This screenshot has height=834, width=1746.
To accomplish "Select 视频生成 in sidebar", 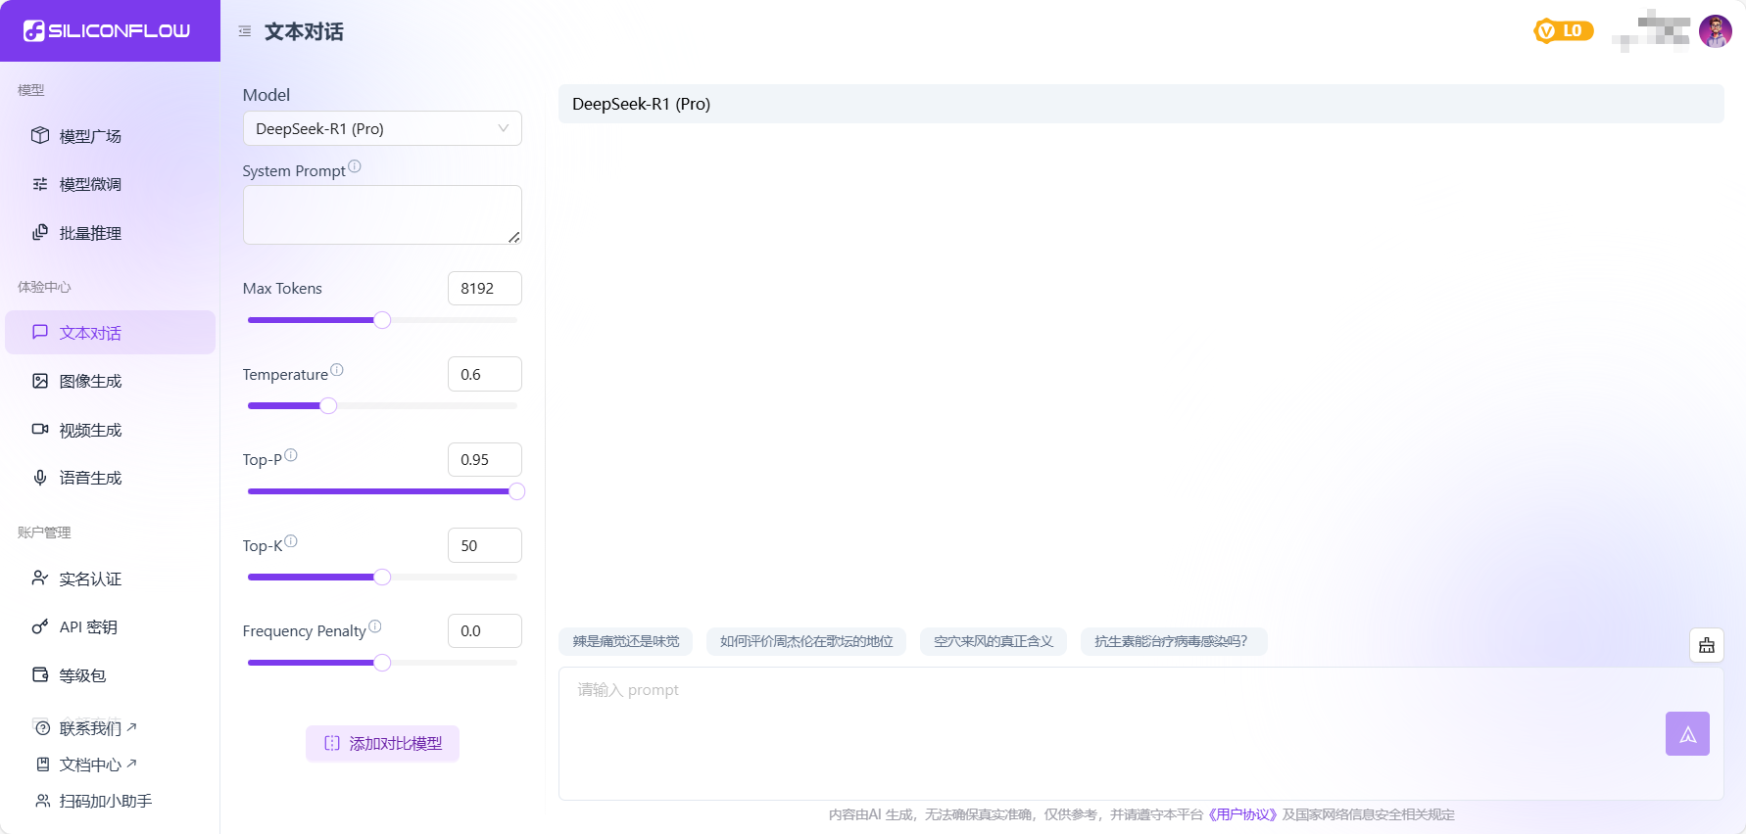I will pos(110,430).
